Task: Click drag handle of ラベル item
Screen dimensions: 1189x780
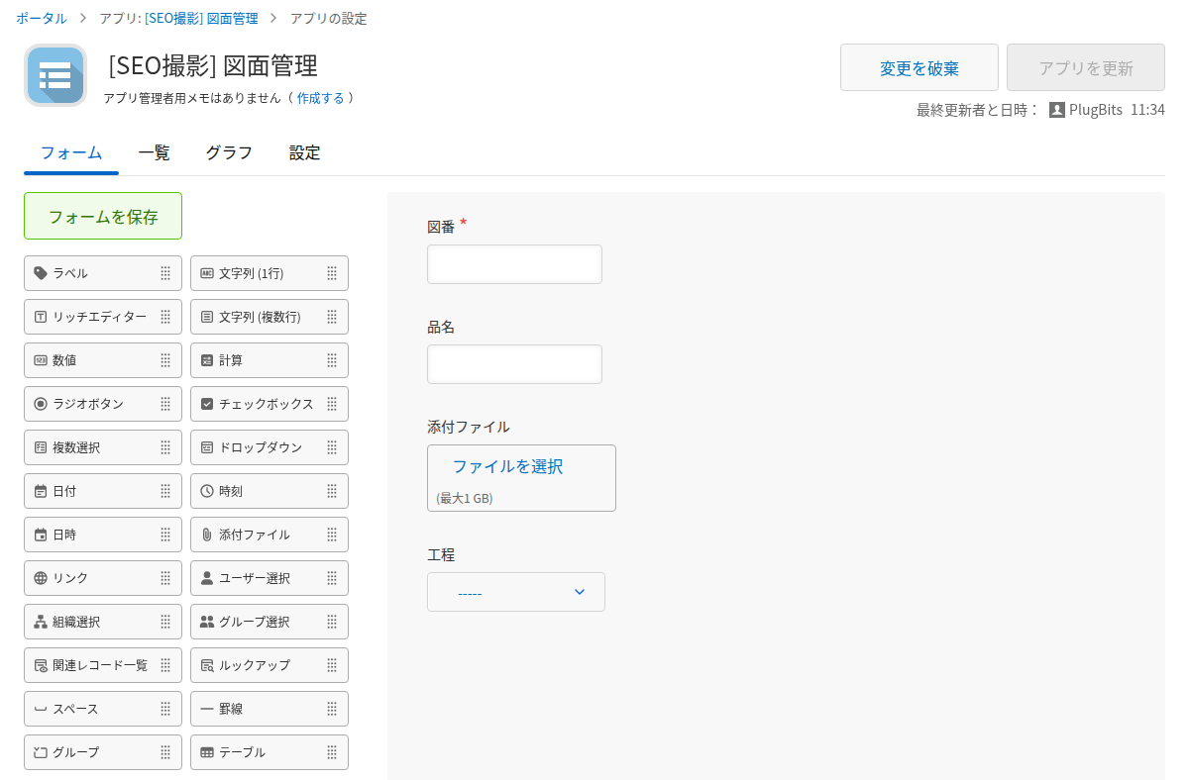Action: pos(165,273)
